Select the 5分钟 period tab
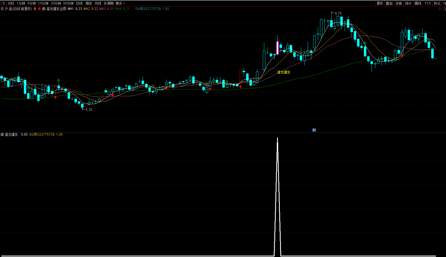 [31, 3]
